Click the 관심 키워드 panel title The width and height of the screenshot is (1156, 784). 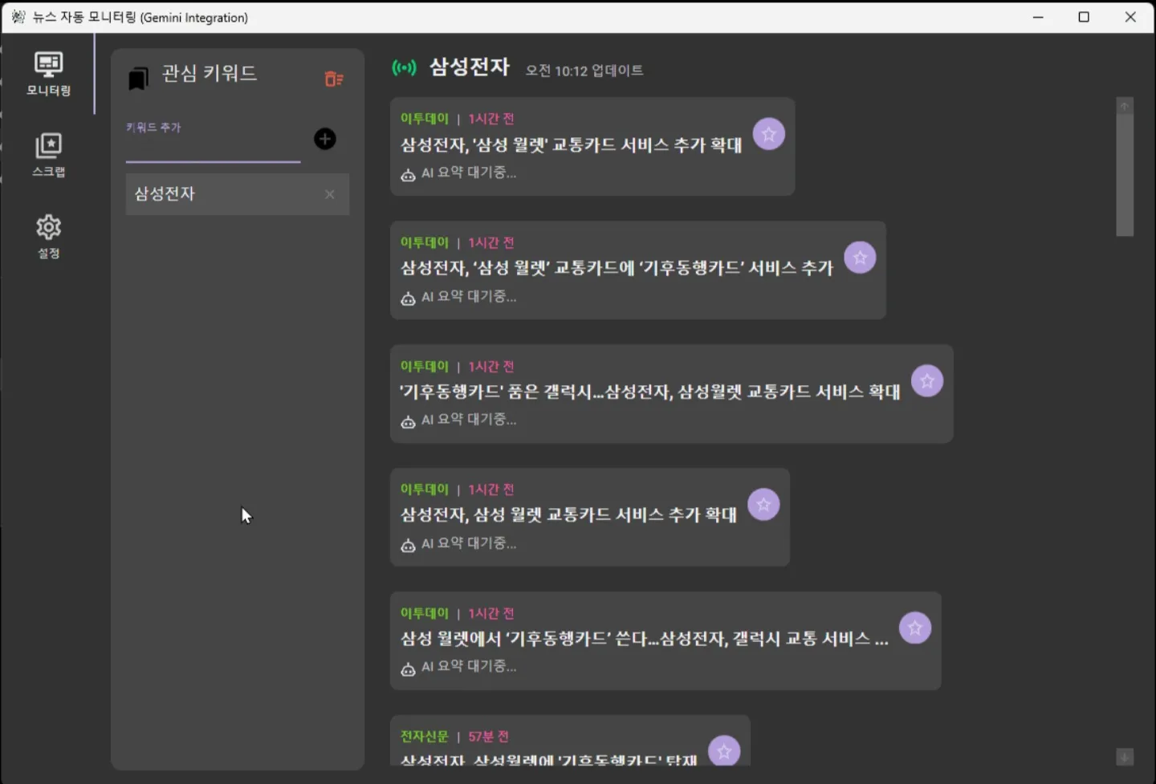coord(210,74)
